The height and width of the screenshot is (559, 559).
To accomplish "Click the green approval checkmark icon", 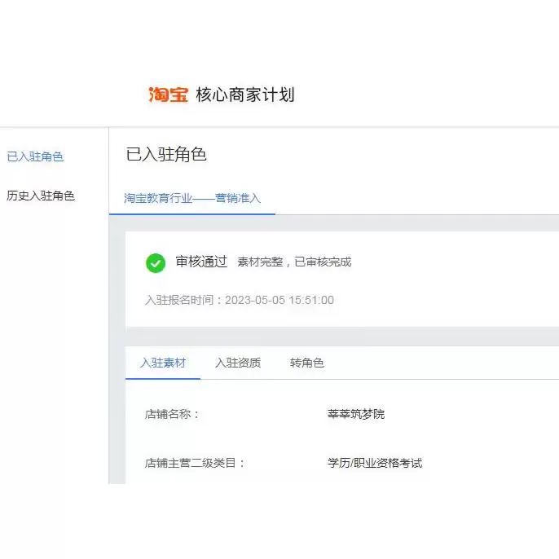I will (155, 262).
